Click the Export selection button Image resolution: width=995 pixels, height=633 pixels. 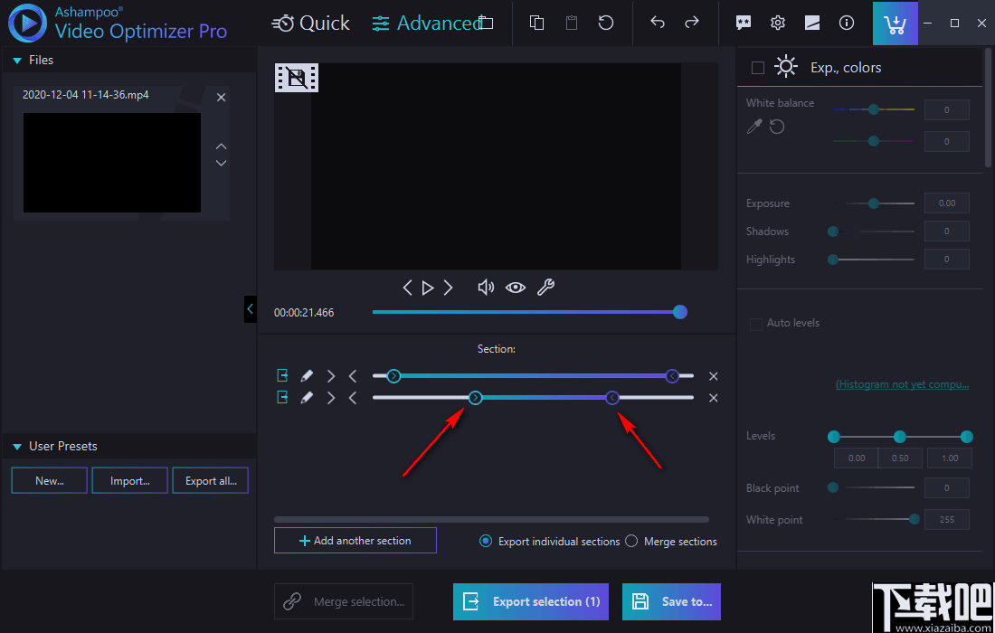click(x=530, y=601)
